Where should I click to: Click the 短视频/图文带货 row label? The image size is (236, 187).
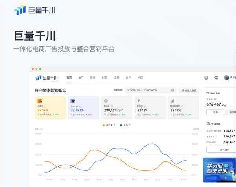(x=214, y=131)
